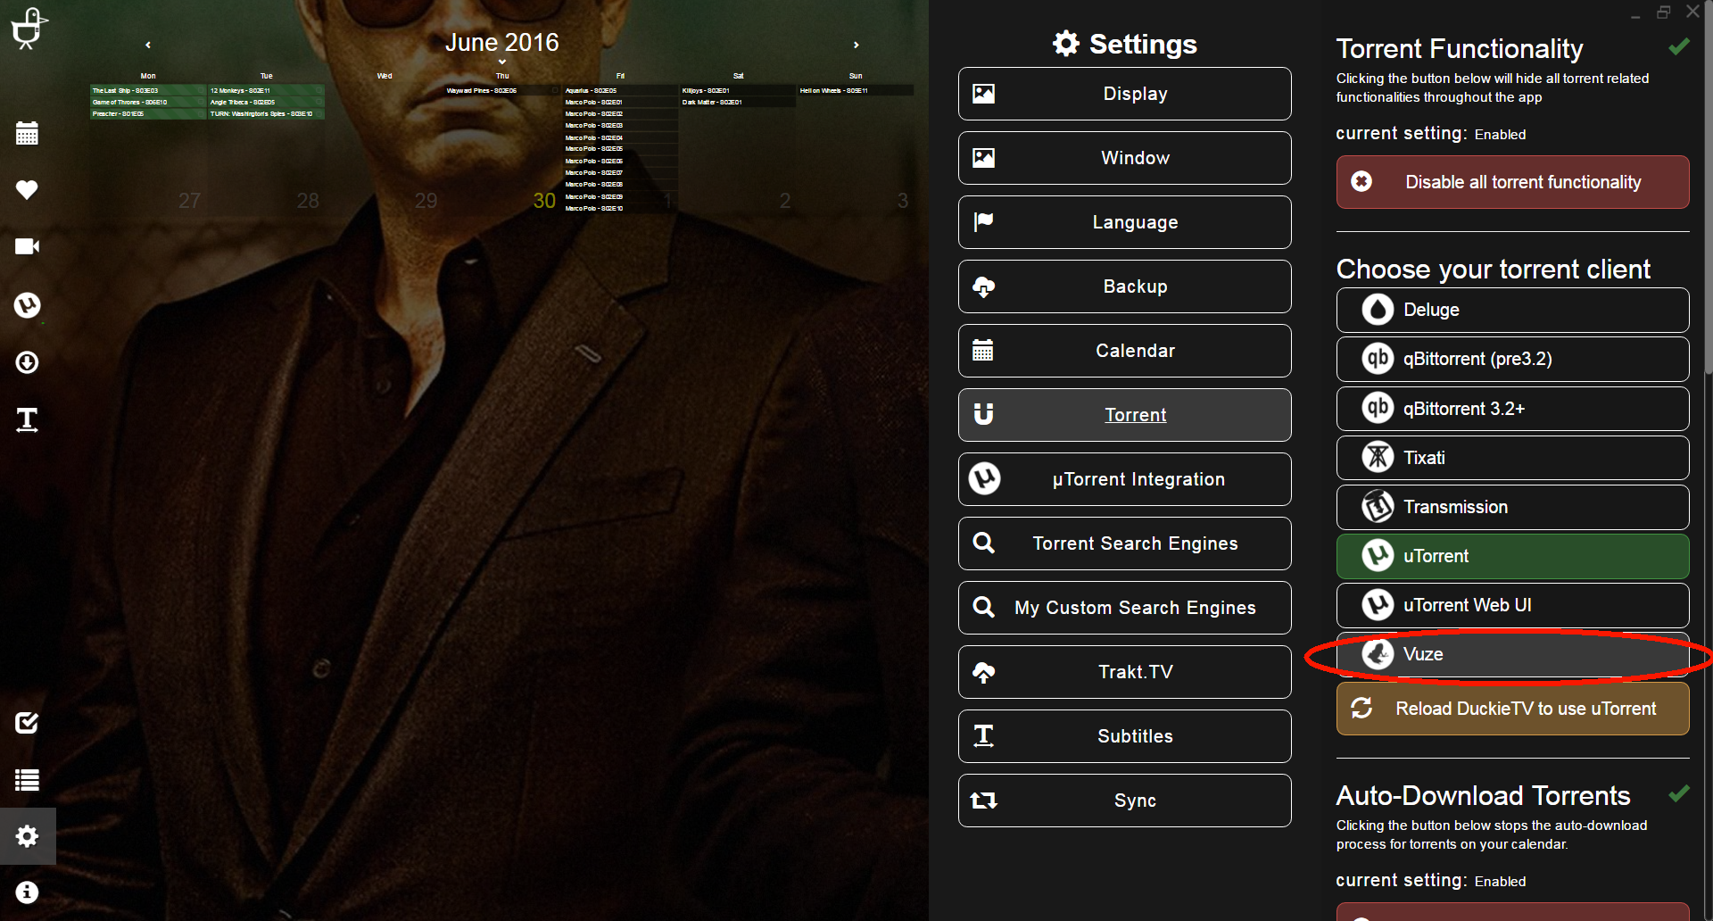Open the download arrow sidebar icon
Viewport: 1713px width, 921px height.
(x=27, y=362)
